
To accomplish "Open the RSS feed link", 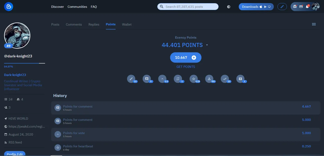I will pyautogui.click(x=13, y=142).
